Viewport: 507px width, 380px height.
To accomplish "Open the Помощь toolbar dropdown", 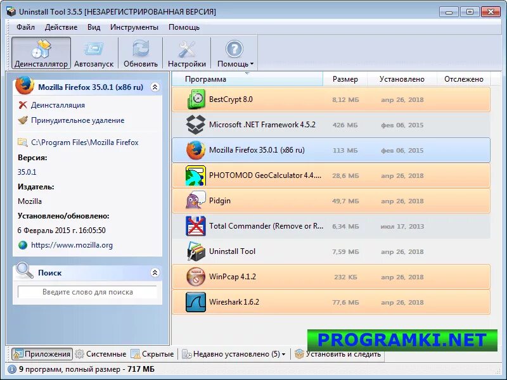I will click(x=234, y=53).
